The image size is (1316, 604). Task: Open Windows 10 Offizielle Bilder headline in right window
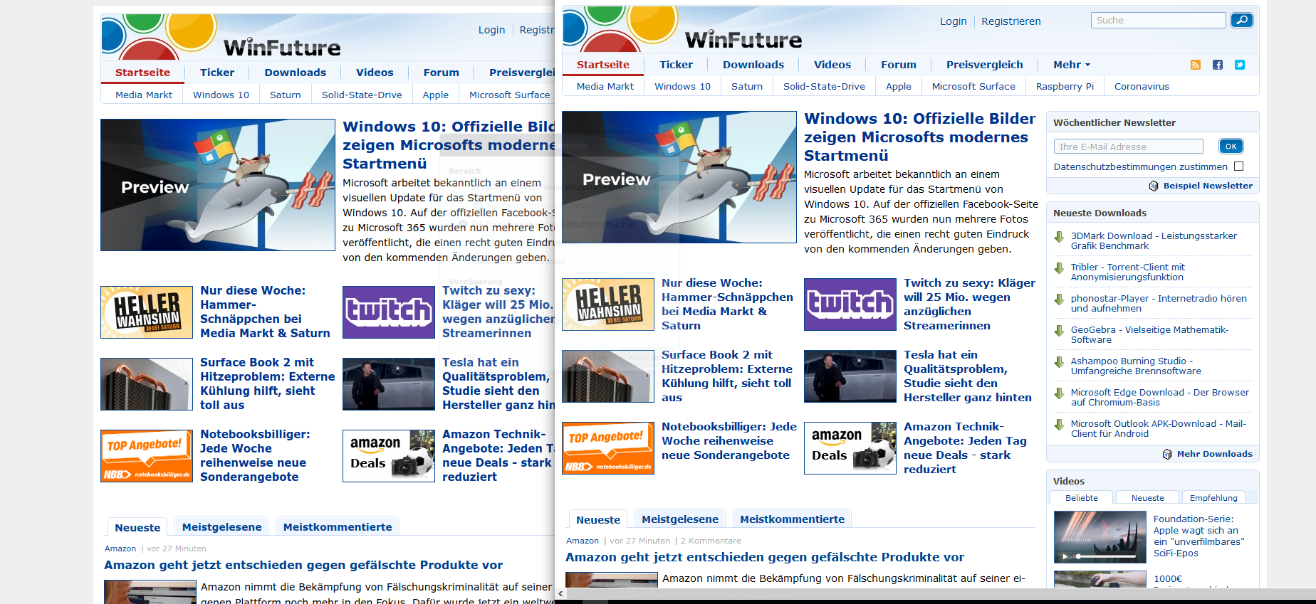pos(919,137)
